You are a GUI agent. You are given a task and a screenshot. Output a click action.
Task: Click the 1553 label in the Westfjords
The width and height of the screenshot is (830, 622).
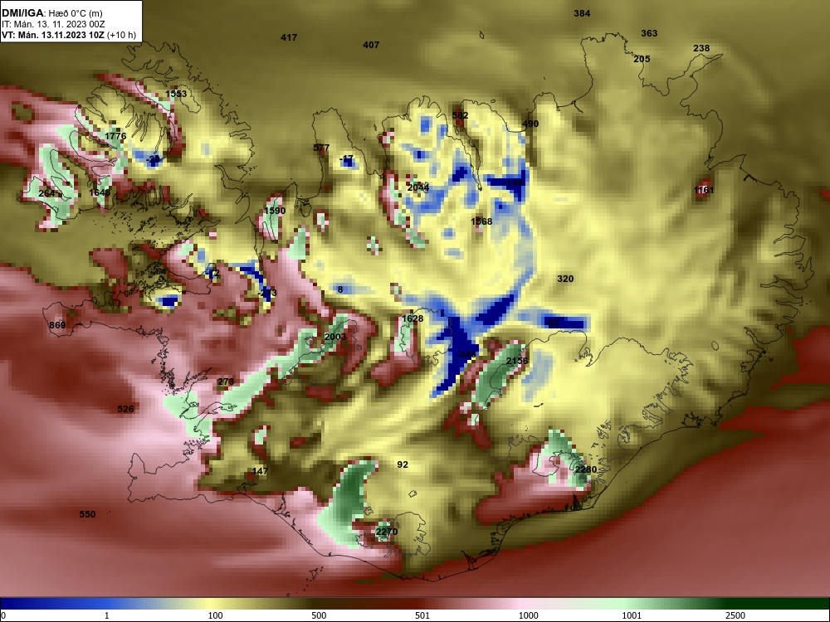(176, 94)
